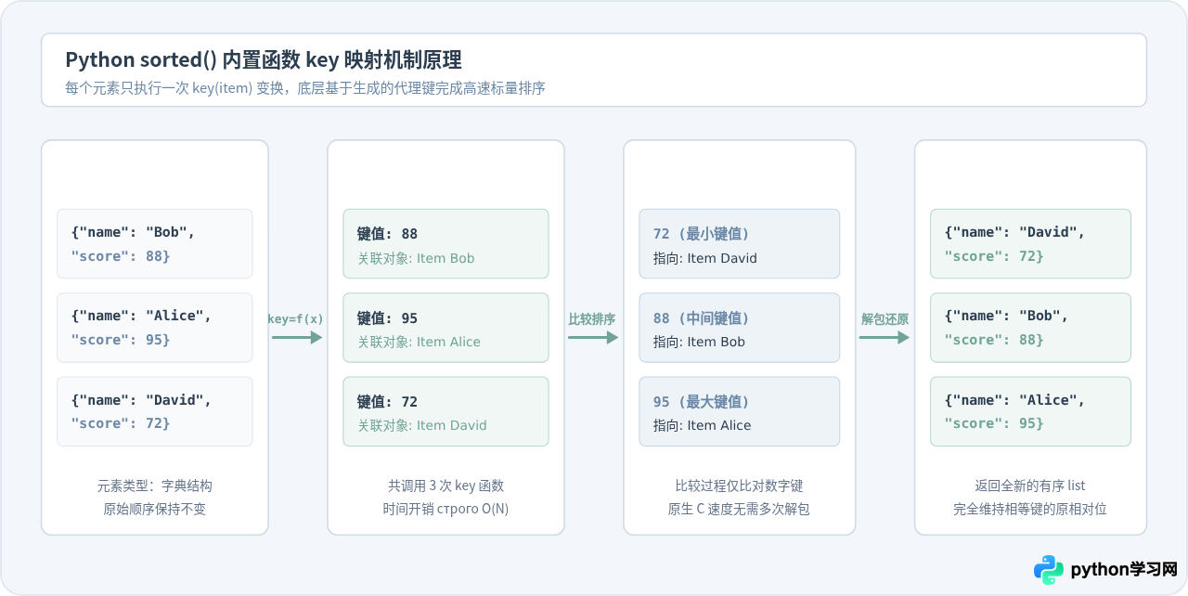Click the text "88（中间键值）"

click(x=702, y=318)
